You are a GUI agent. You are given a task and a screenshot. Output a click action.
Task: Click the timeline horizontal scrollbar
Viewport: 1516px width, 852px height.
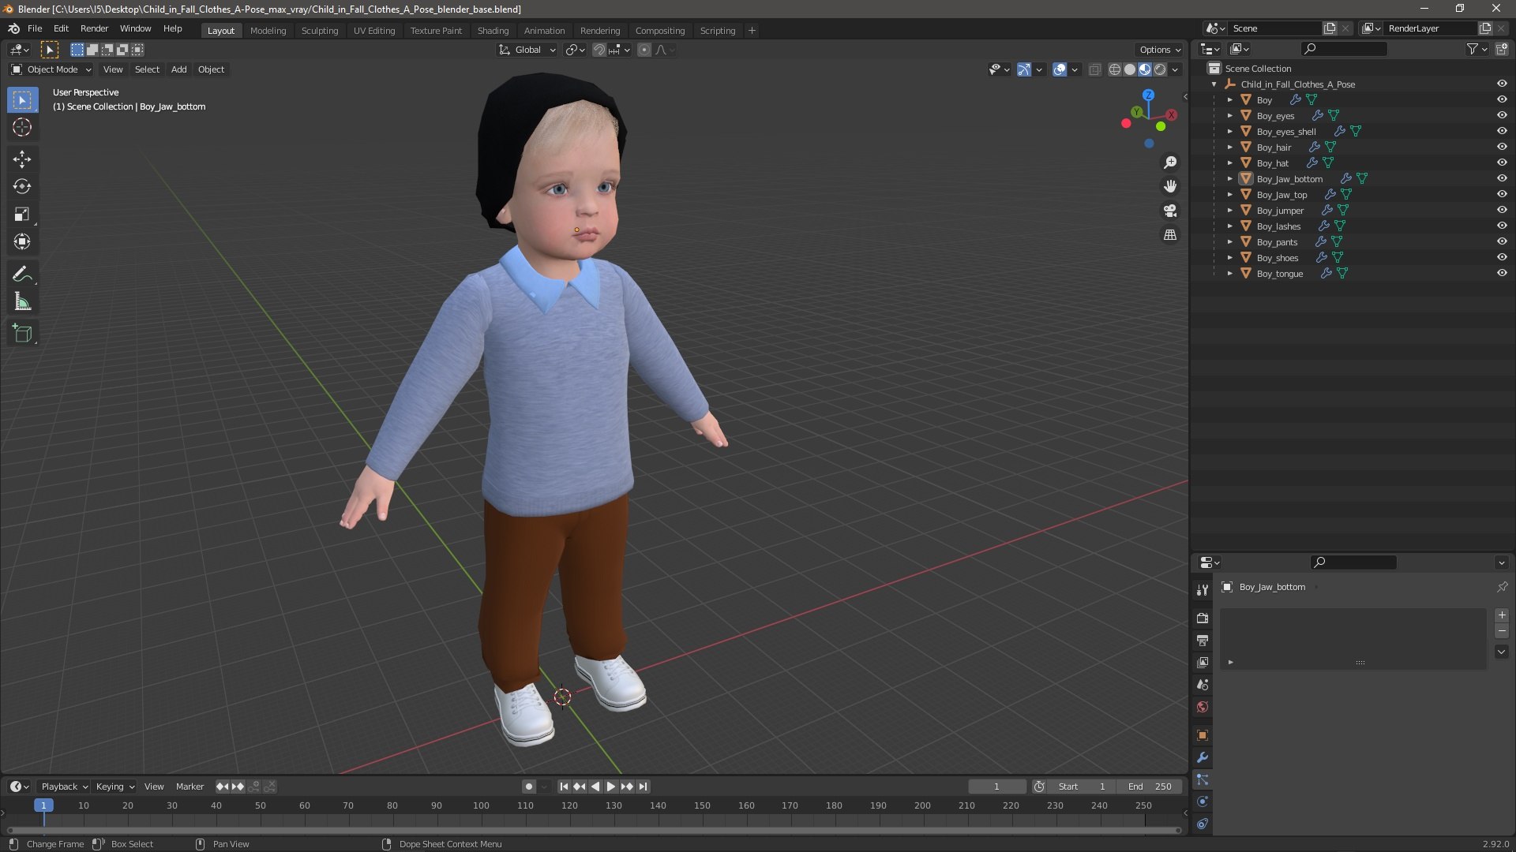tap(594, 830)
